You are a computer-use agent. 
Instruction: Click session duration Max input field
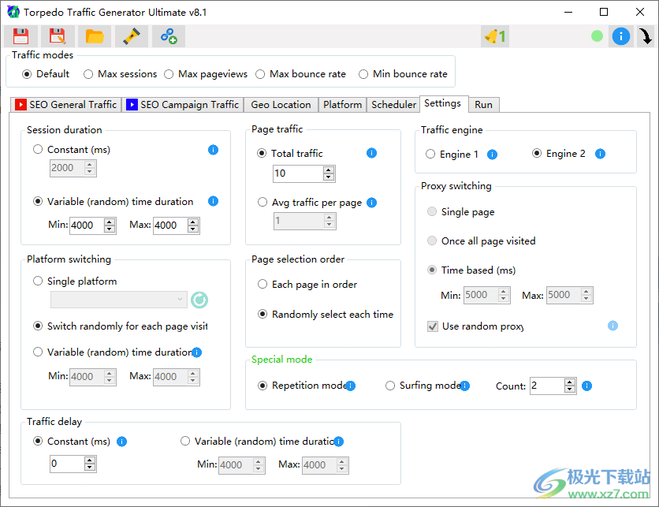tap(170, 226)
